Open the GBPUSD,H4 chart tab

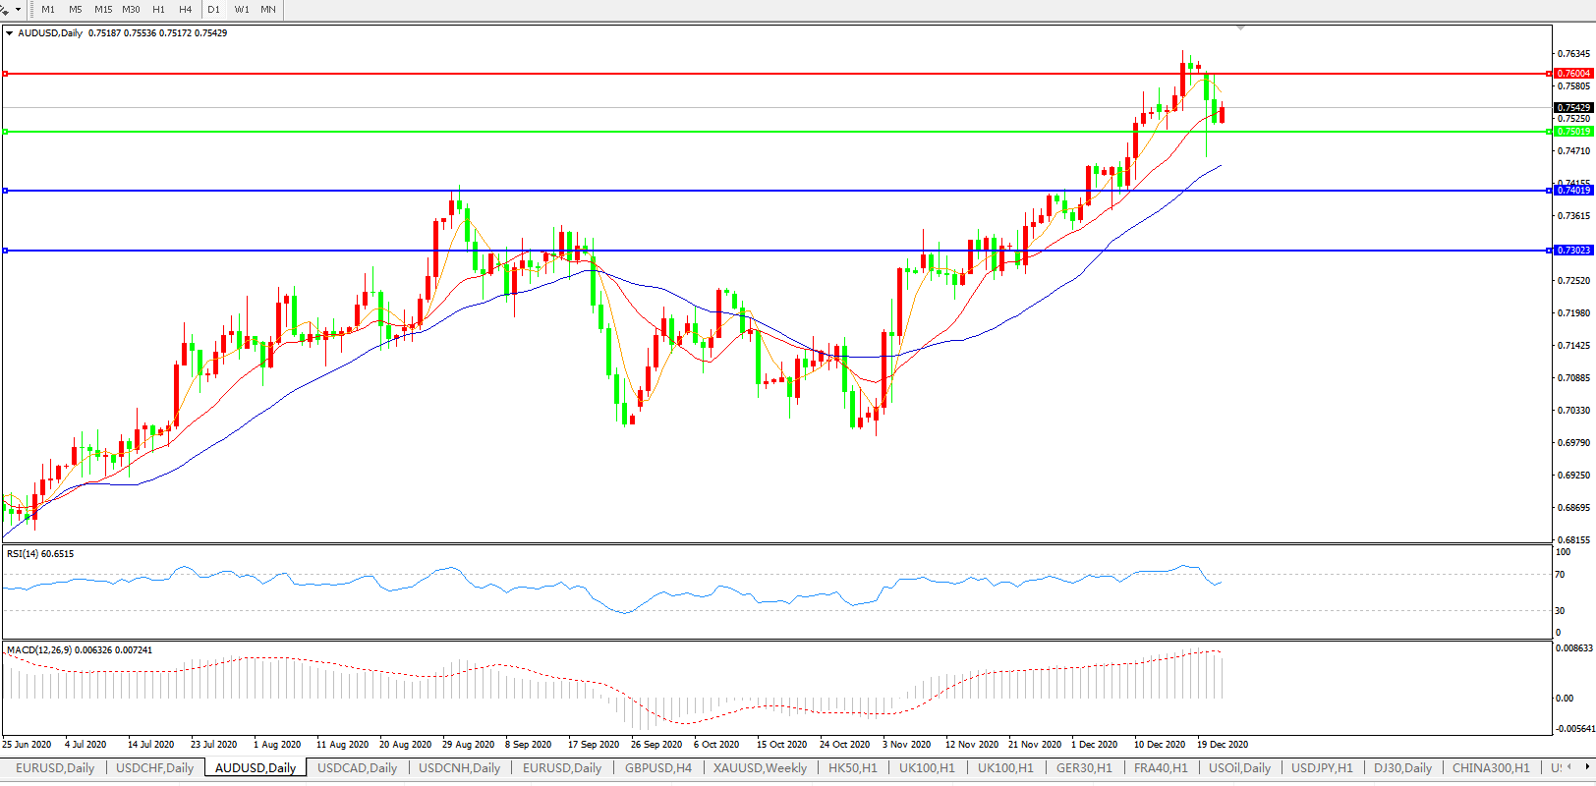point(658,768)
